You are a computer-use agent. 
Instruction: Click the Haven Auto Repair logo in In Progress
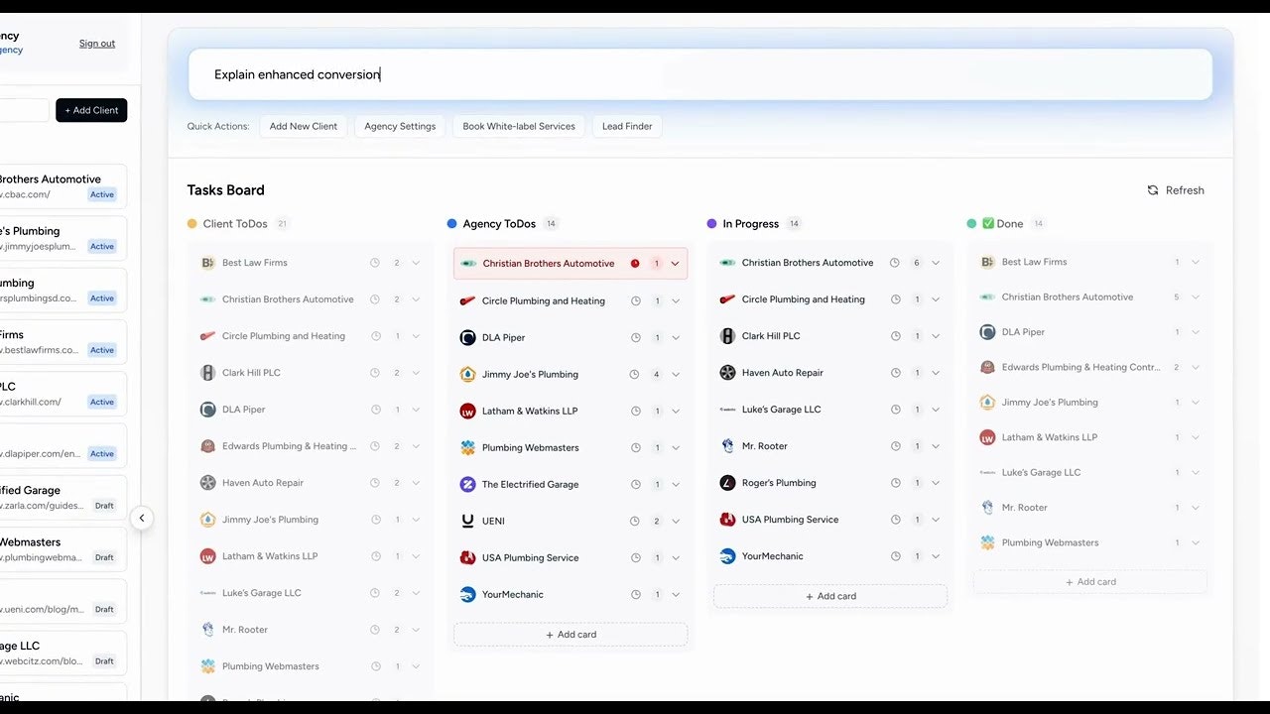click(728, 373)
